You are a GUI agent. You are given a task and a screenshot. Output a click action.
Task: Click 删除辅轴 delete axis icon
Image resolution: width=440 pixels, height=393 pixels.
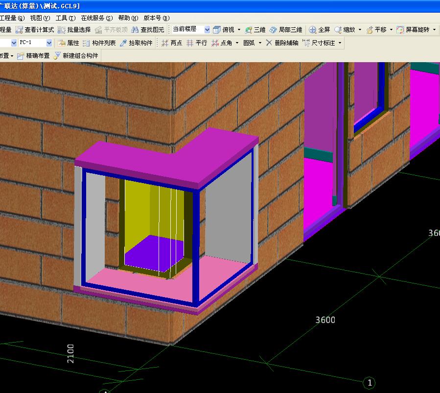coord(269,43)
